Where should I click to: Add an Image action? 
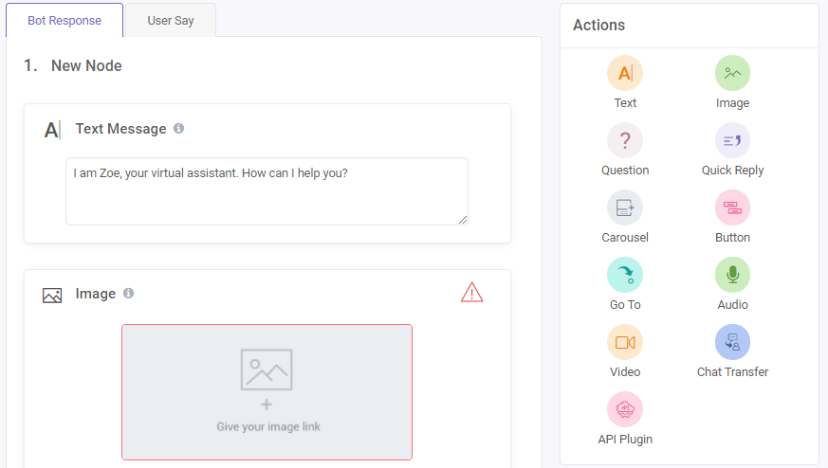732,74
